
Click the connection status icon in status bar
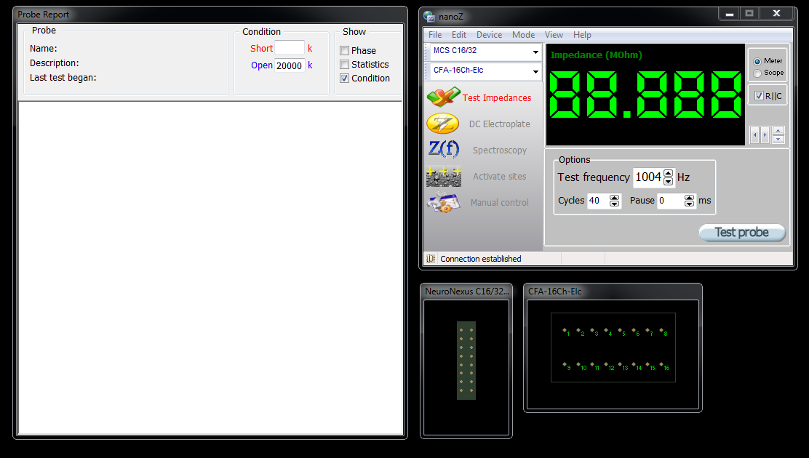pyautogui.click(x=430, y=259)
